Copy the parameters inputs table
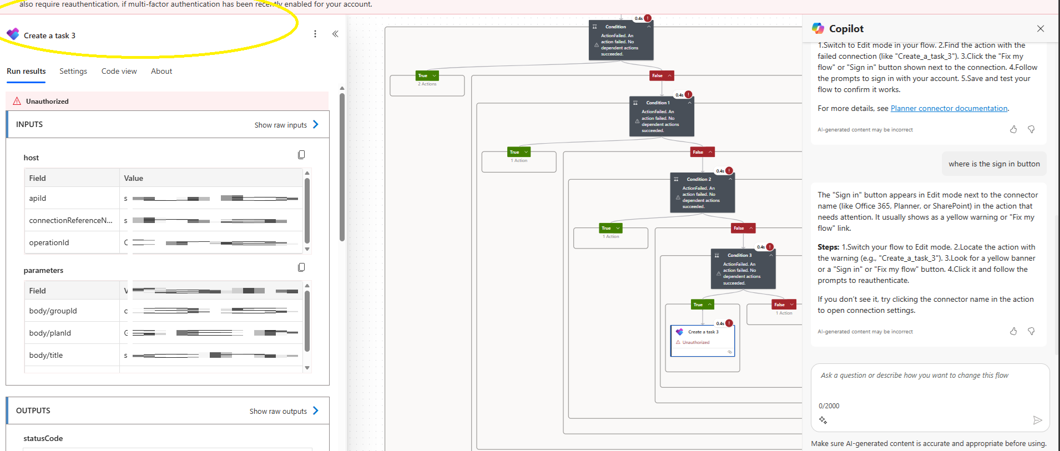This screenshot has height=451, width=1060. pos(301,267)
